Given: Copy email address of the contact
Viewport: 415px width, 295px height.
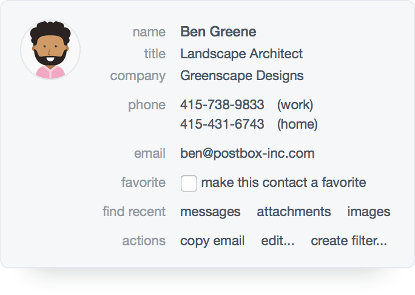Looking at the screenshot, I should coord(212,241).
